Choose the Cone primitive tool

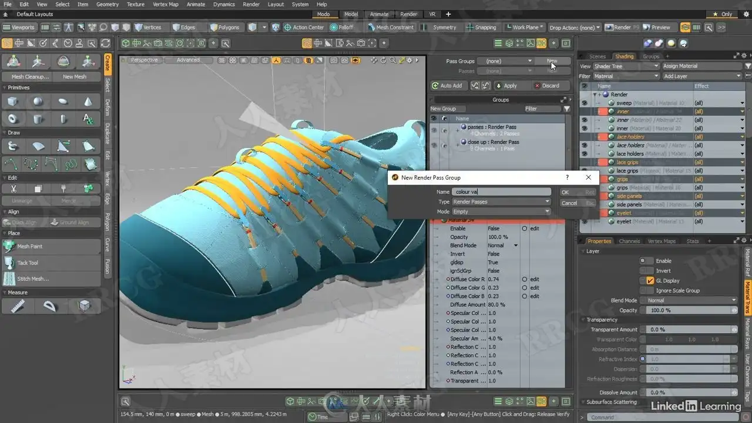click(x=88, y=102)
